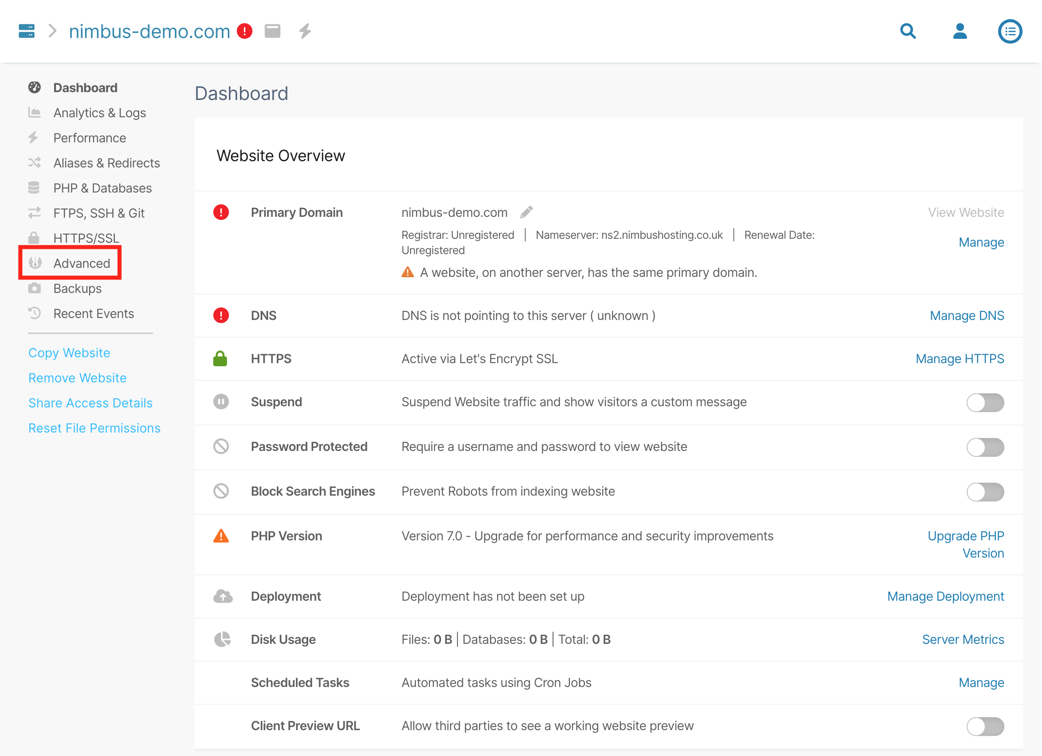The image size is (1042, 756).
Task: Open Analytics & Logs in sidebar
Action: pyautogui.click(x=100, y=113)
